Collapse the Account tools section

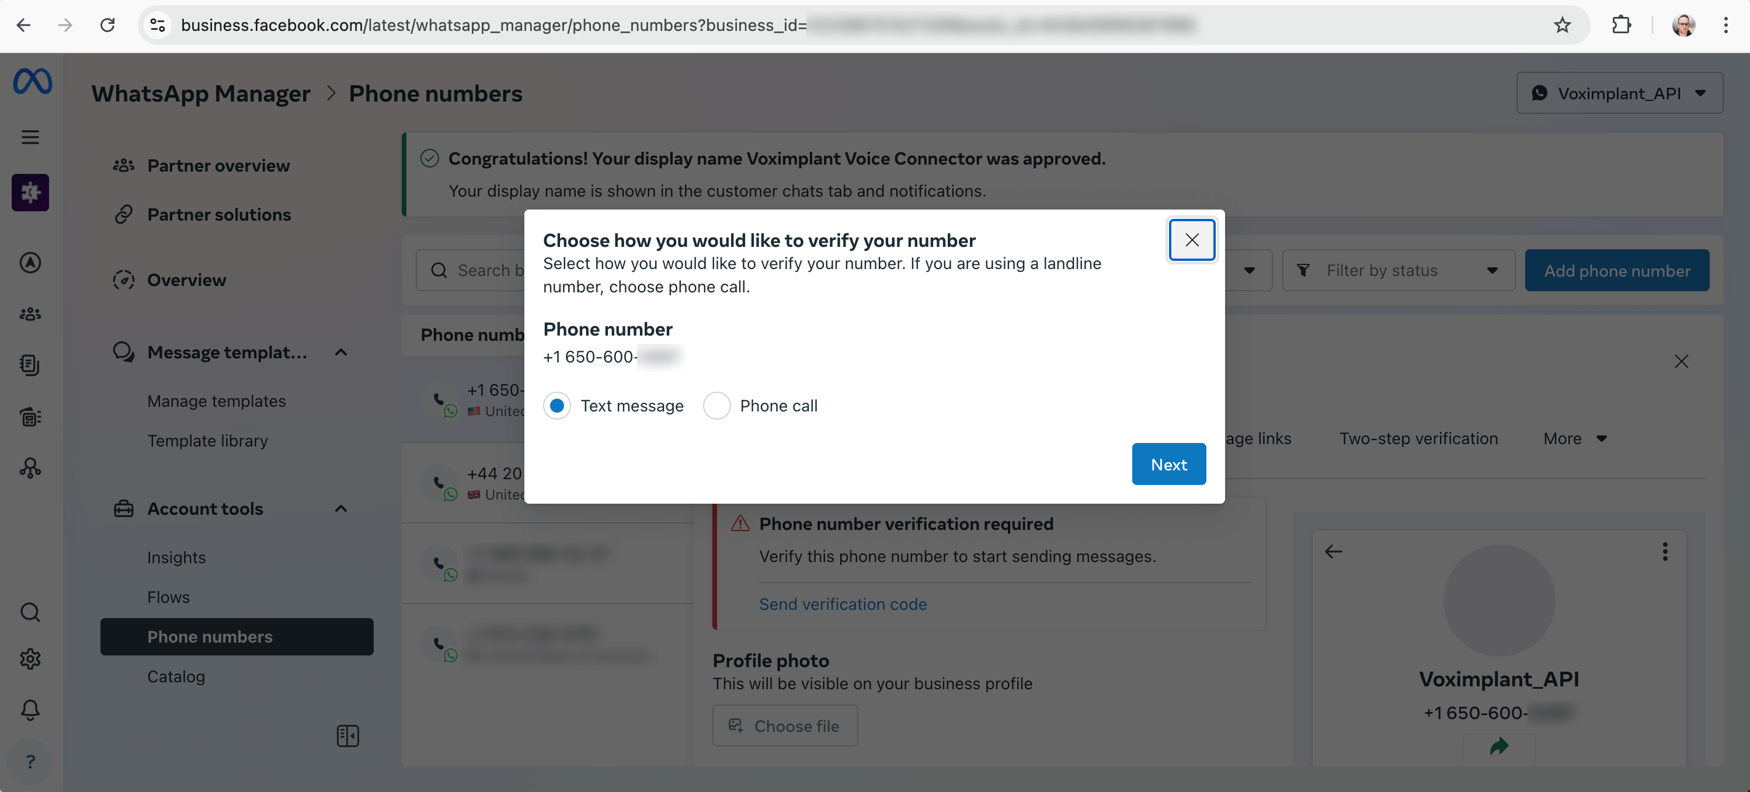(x=340, y=509)
